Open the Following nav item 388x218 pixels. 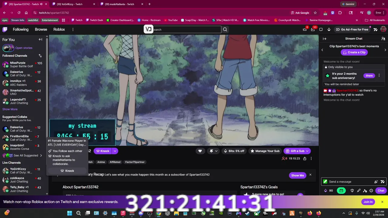(x=21, y=29)
